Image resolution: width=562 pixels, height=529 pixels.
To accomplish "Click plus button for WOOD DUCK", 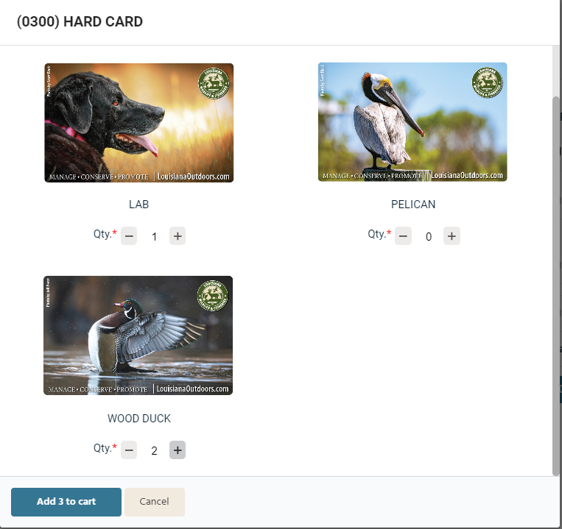I will (x=178, y=450).
